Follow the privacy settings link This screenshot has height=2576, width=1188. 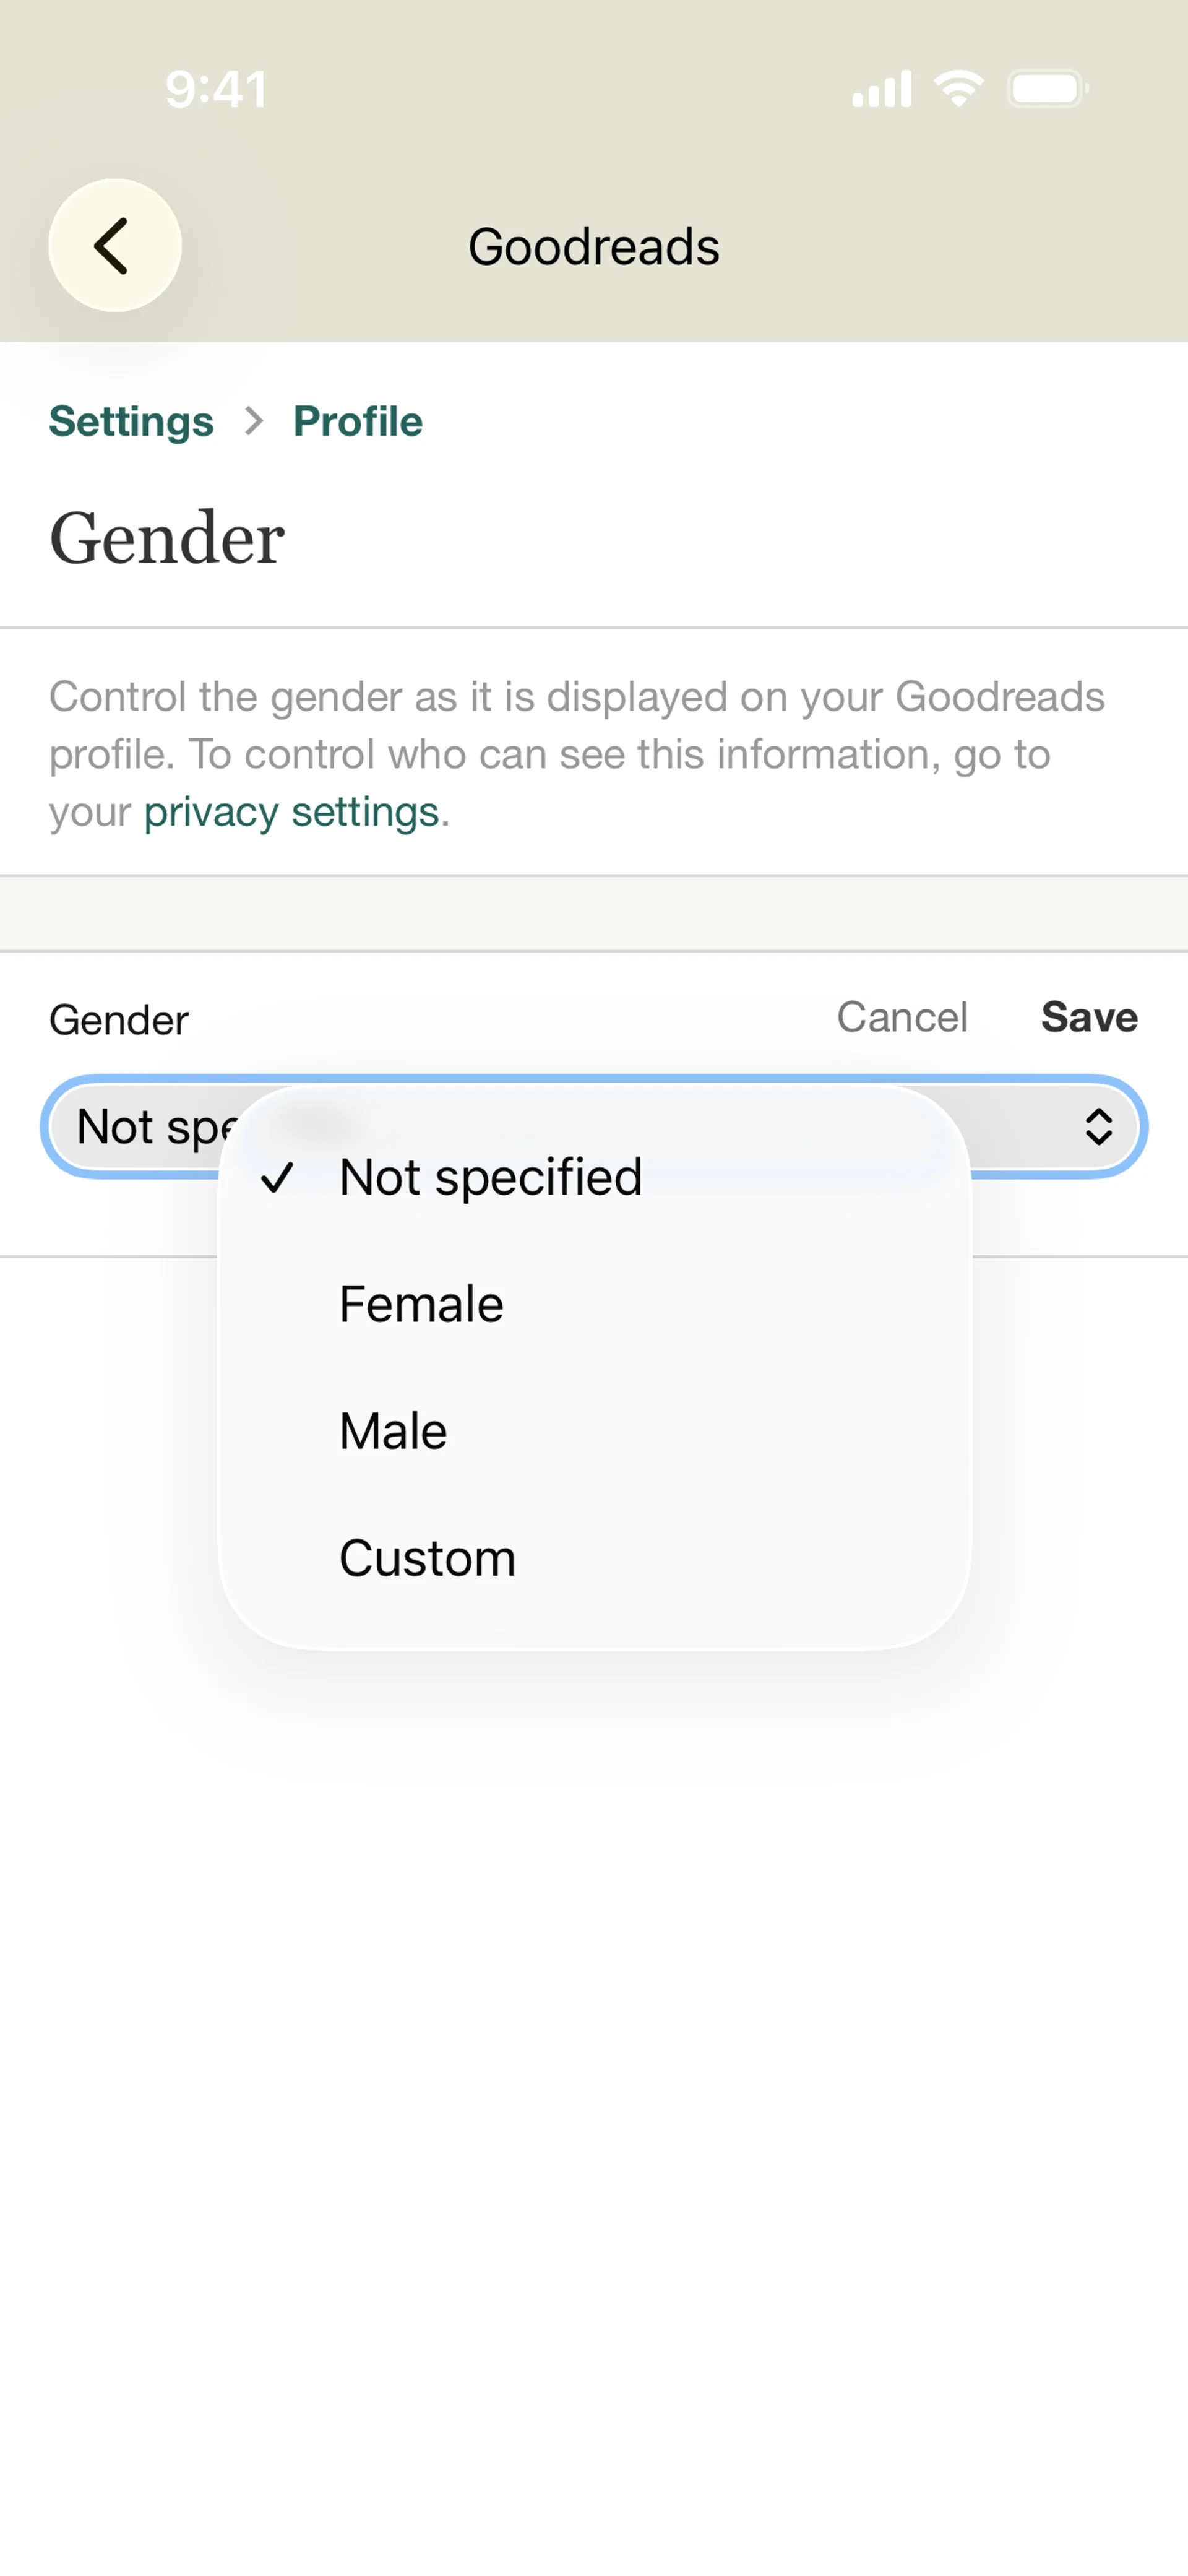click(291, 812)
